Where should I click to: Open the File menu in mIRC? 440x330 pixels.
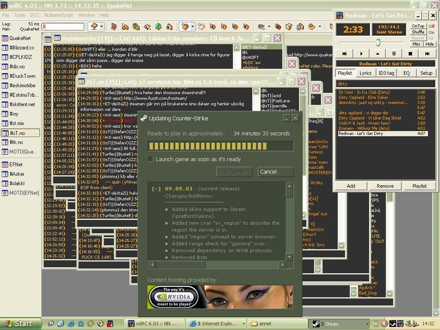click(6, 15)
